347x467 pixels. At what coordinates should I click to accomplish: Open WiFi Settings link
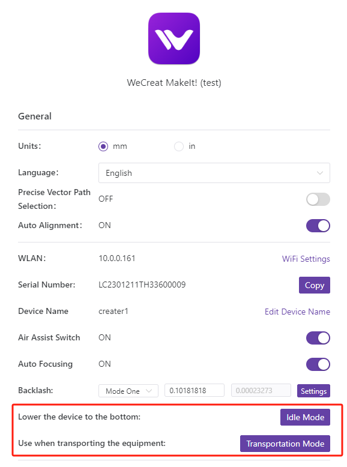tap(306, 259)
